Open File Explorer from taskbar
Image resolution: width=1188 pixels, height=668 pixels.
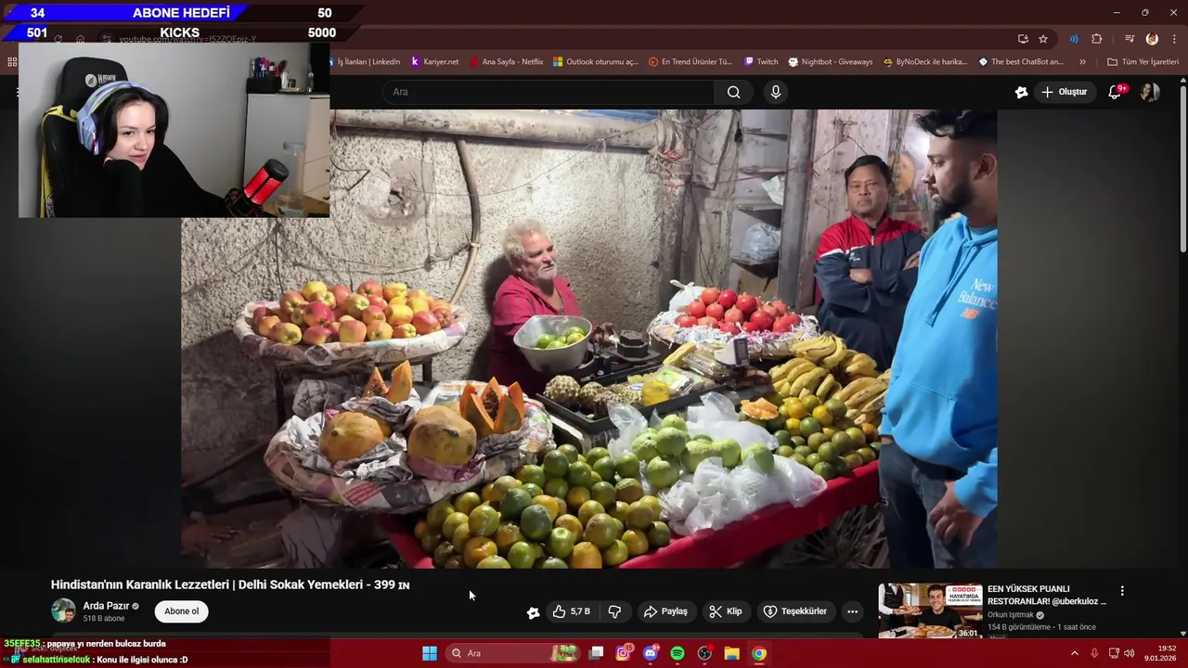[x=731, y=653]
